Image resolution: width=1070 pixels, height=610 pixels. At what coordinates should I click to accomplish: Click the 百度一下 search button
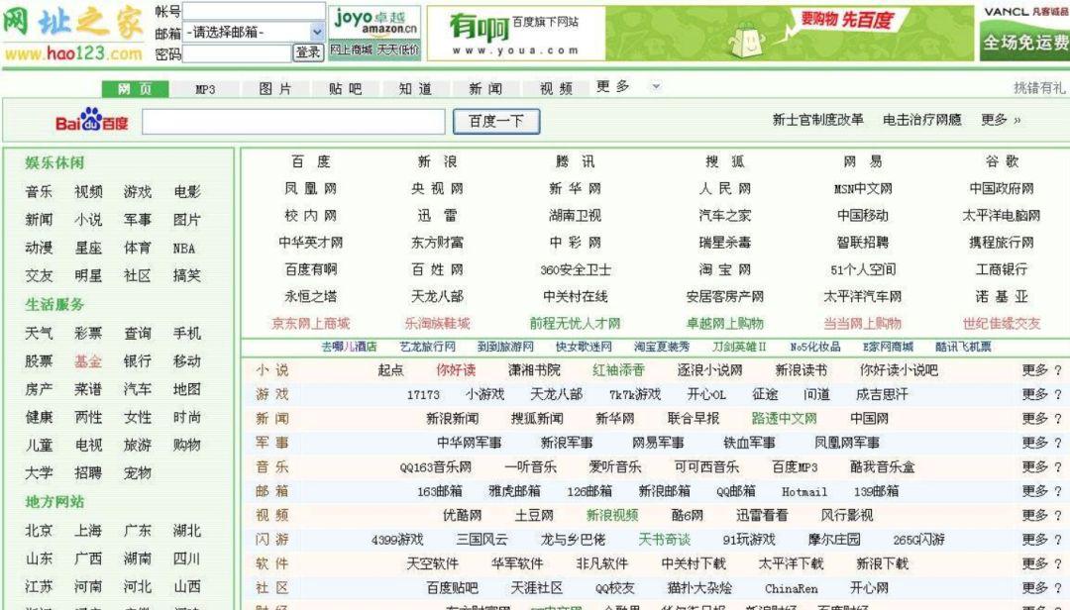496,122
